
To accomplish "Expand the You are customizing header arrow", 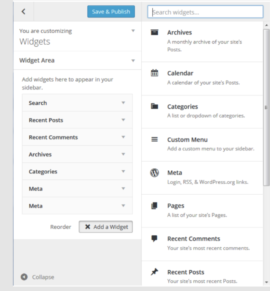I will (133, 30).
